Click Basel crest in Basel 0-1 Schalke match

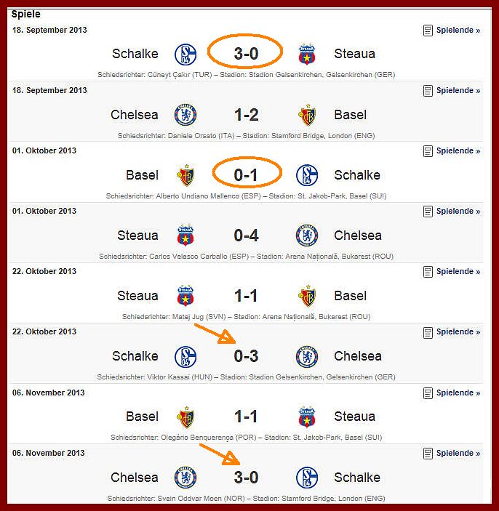(x=185, y=175)
